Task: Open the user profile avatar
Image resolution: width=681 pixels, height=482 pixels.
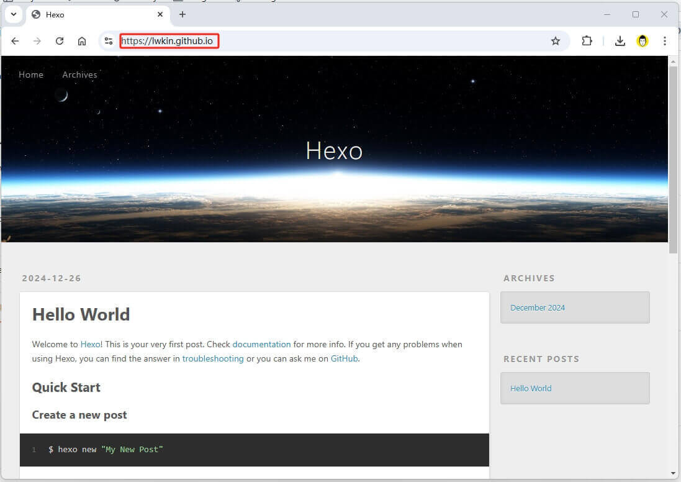Action: (x=643, y=41)
